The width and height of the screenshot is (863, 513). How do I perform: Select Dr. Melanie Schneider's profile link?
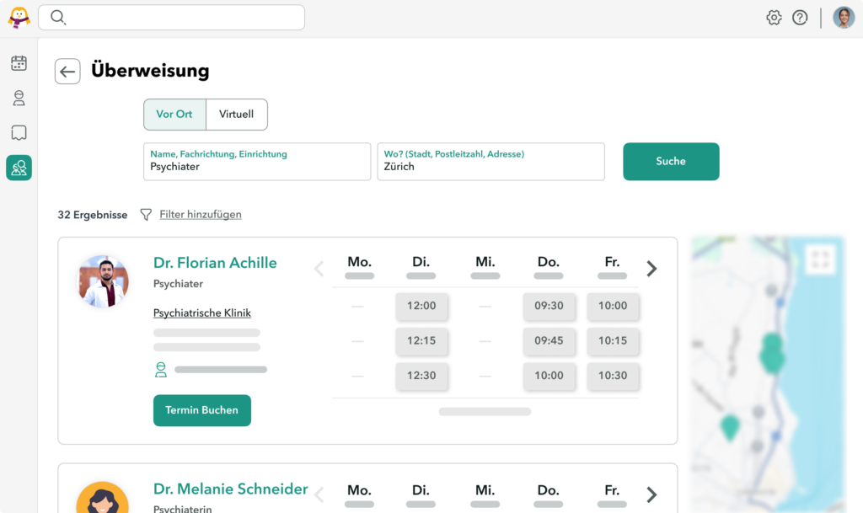230,489
